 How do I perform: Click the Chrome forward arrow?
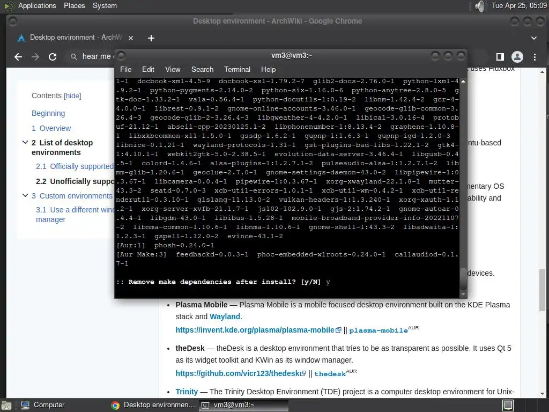click(x=35, y=57)
